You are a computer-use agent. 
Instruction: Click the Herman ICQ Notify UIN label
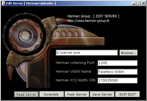[76, 80]
